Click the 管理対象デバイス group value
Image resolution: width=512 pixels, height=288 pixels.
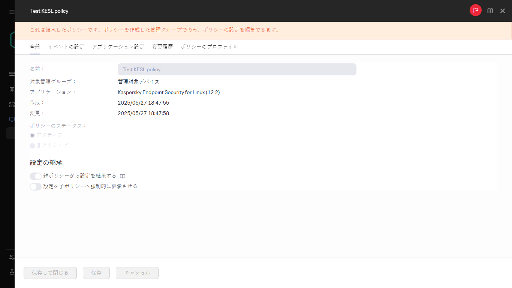139,82
